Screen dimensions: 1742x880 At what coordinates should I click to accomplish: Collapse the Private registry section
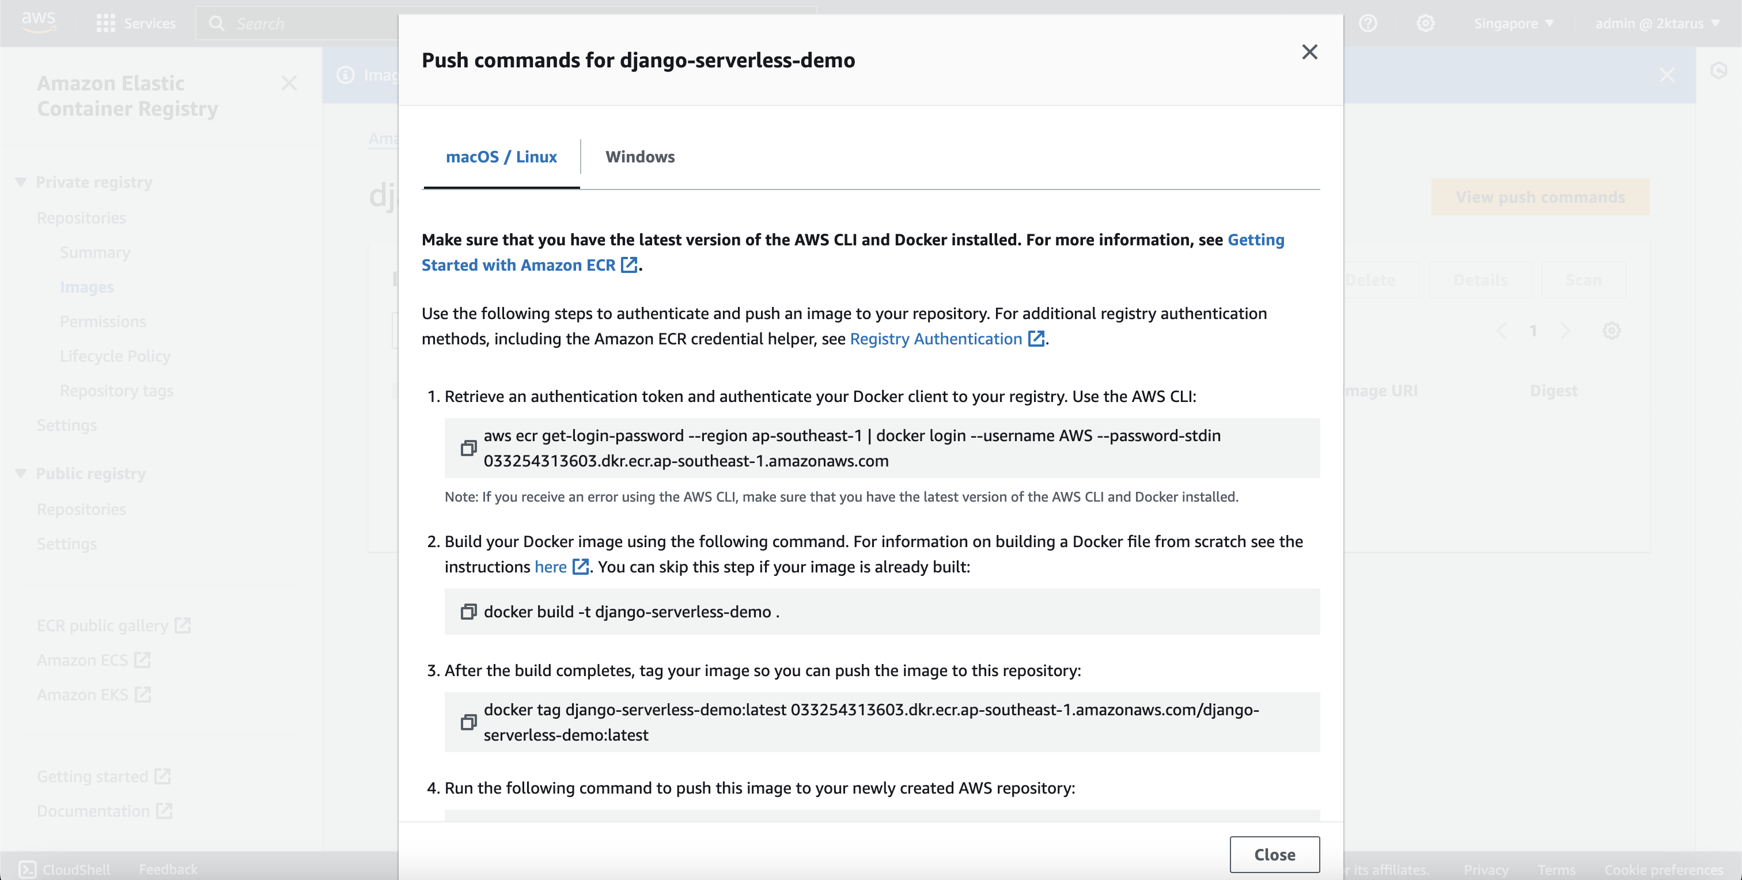(21, 182)
